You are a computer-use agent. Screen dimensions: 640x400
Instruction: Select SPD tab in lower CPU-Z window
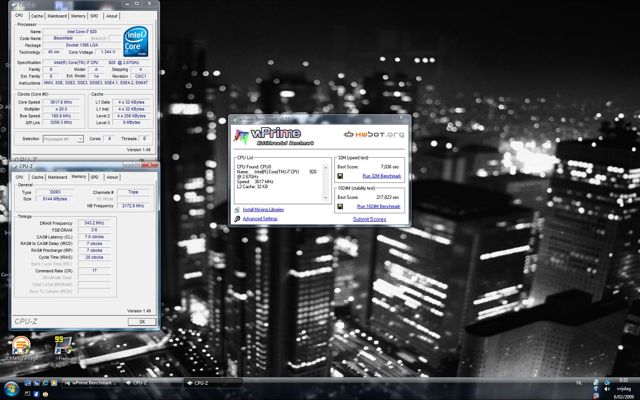(95, 177)
